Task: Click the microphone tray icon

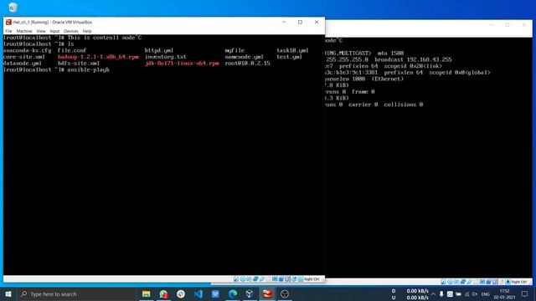Action: 441,293
